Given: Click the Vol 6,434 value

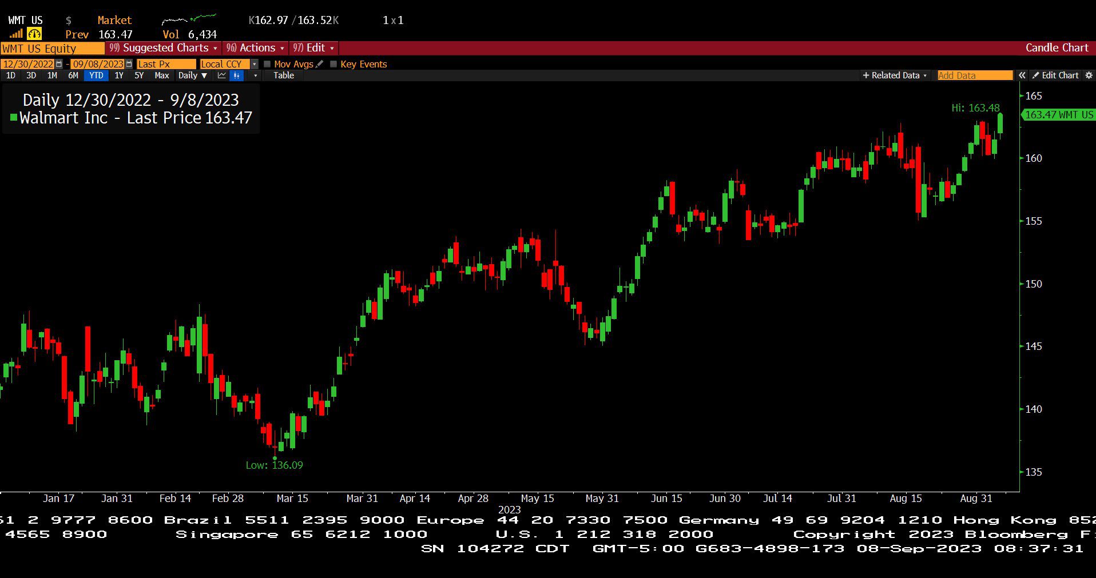Looking at the screenshot, I should (x=190, y=34).
